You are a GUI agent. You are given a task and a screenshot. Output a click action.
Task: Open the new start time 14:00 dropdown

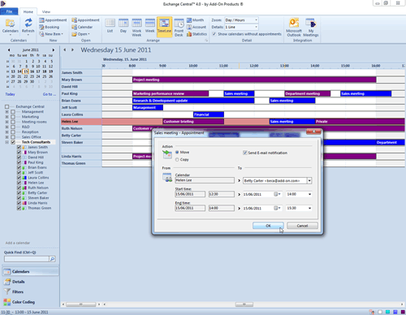tap(309, 194)
